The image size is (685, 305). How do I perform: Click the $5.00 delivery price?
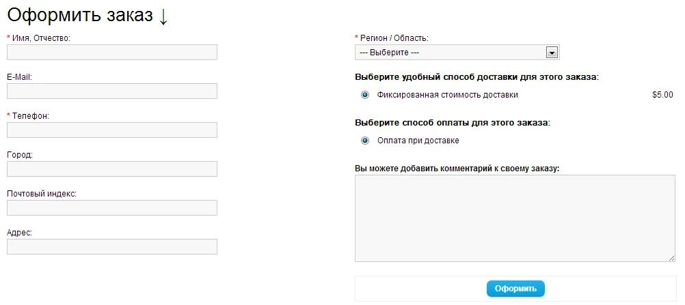tap(662, 96)
